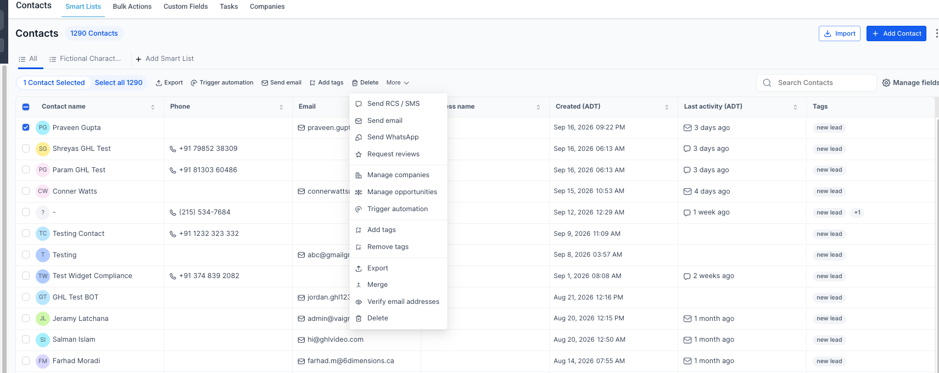This screenshot has height=373, width=939.
Task: Click the JL avatar for Jeramy Latchana
Action: pyautogui.click(x=43, y=319)
